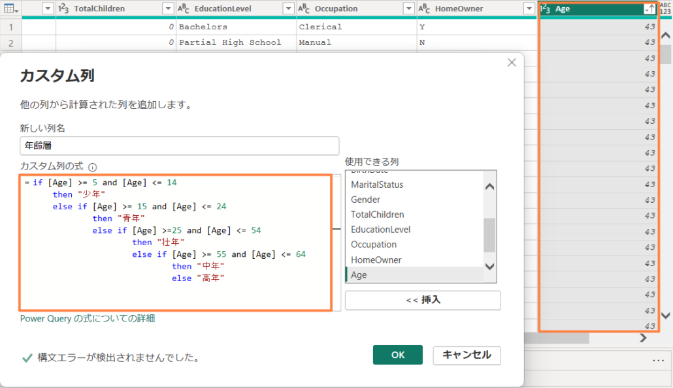The height and width of the screenshot is (388, 673).
Task: Click the table icon in header corner
Action: (10, 8)
